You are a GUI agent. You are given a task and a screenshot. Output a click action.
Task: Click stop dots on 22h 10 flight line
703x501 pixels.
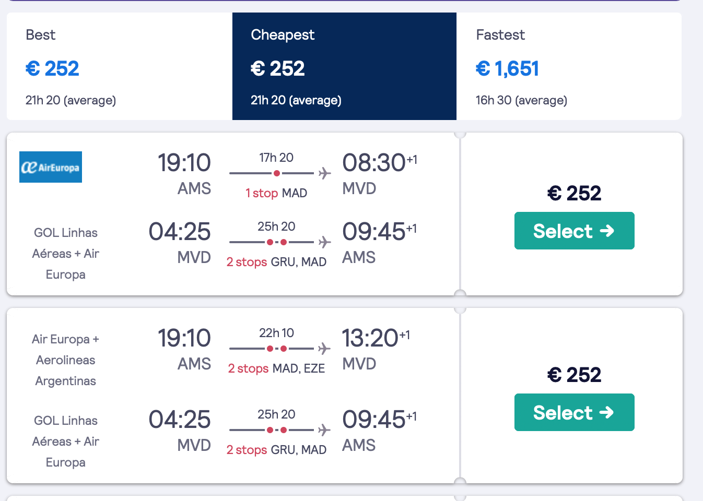pos(277,349)
